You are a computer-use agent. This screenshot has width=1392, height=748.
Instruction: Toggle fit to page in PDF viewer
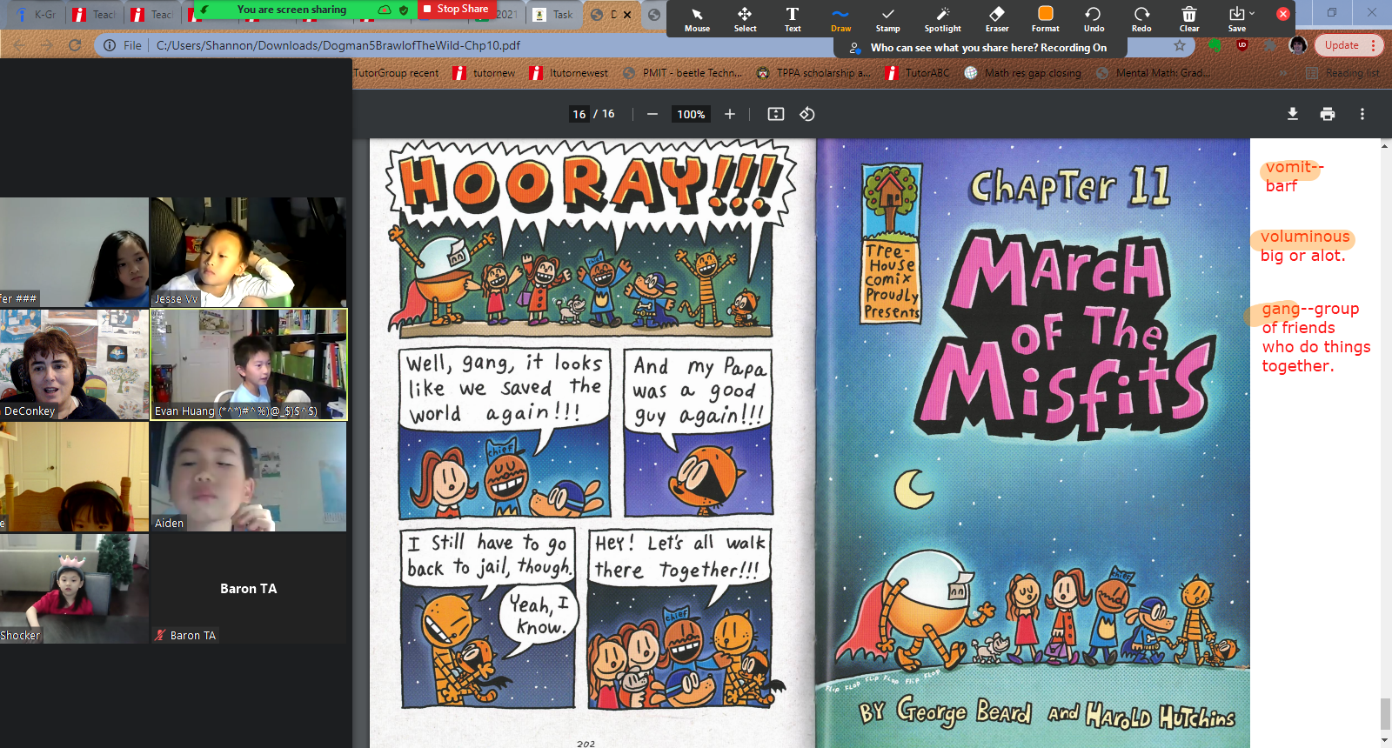(x=776, y=114)
